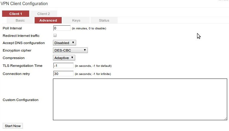Click the TLS Renegotiation Time field

coord(63,65)
